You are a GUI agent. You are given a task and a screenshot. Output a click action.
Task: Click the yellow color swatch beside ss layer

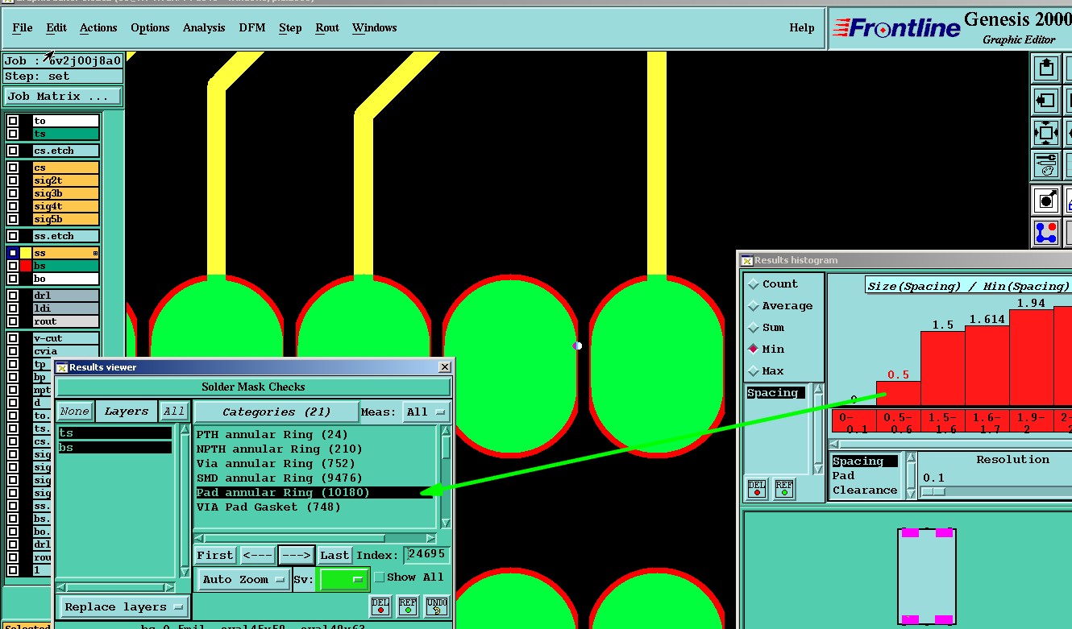point(26,253)
